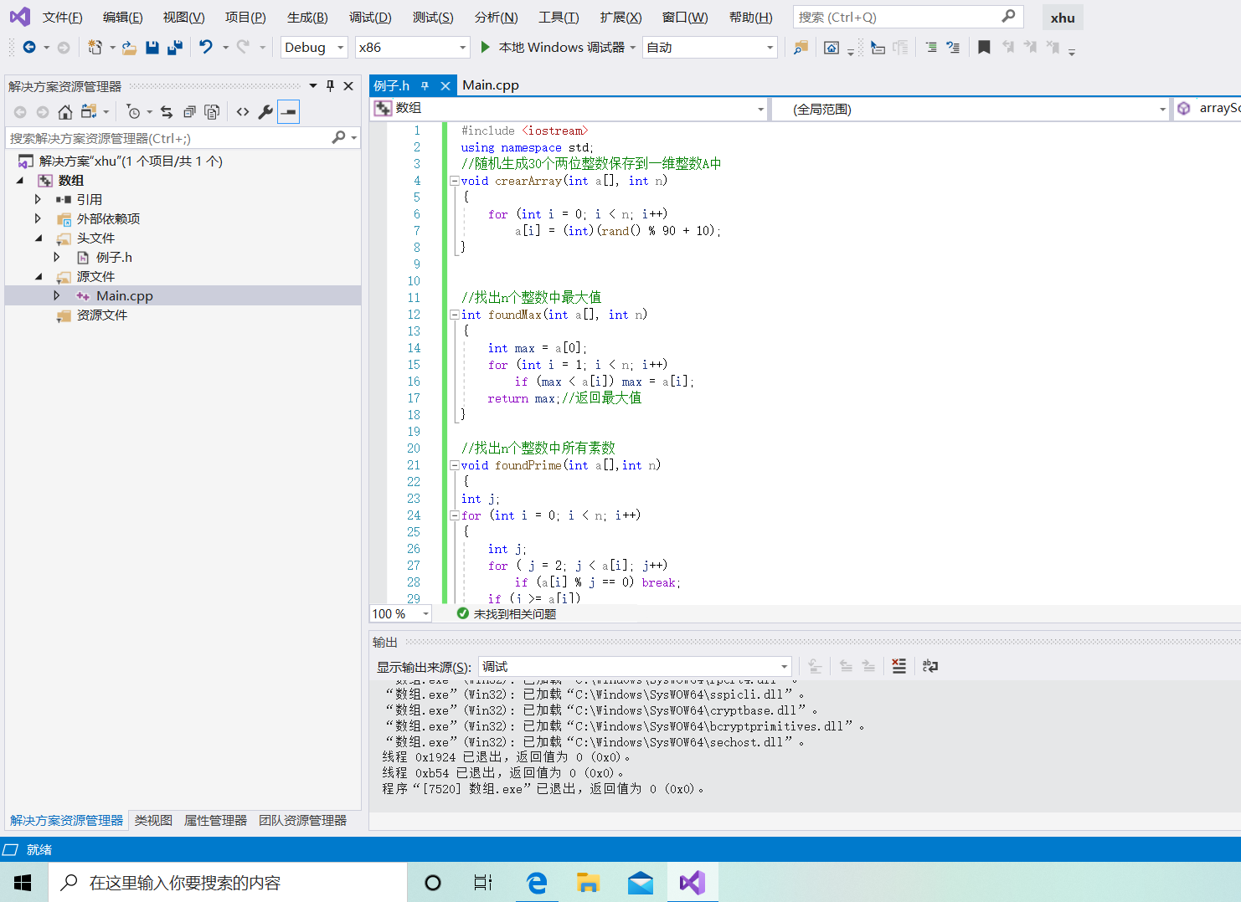Open the 100 % zoom level dropdown
This screenshot has height=902, width=1241.
[x=400, y=614]
